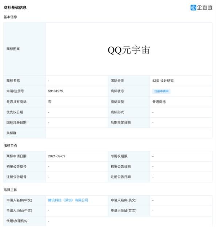The image size is (216, 230).
Task: Click the 法律主体 section heading
Action: (x=10, y=190)
